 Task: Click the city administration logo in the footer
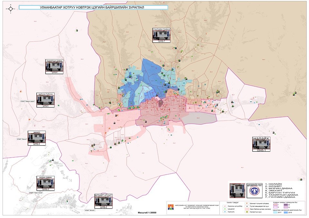[x=170, y=207]
